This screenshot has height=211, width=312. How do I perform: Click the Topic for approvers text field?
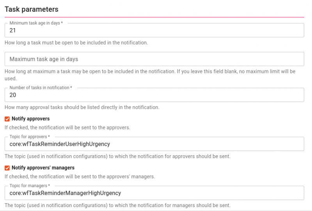[x=154, y=144]
